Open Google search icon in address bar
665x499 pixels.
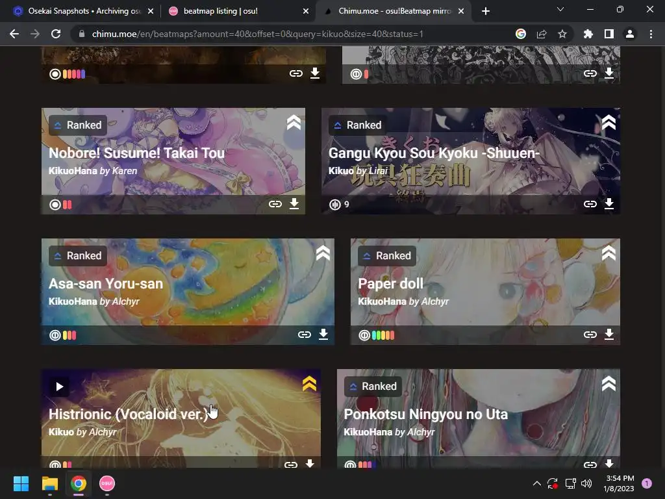[x=521, y=34]
